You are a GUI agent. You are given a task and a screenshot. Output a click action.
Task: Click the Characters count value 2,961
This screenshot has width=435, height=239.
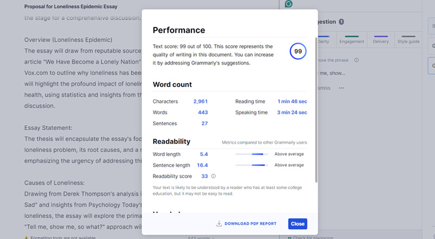tap(200, 102)
